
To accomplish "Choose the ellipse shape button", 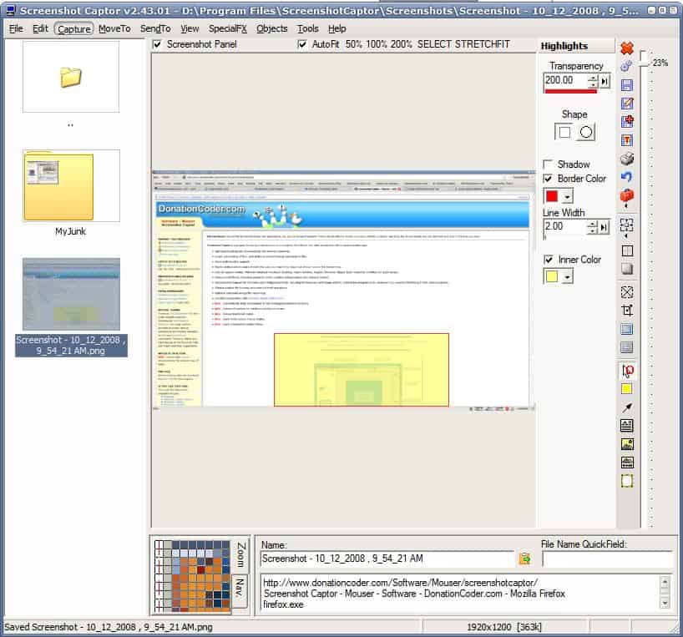I will (x=586, y=132).
